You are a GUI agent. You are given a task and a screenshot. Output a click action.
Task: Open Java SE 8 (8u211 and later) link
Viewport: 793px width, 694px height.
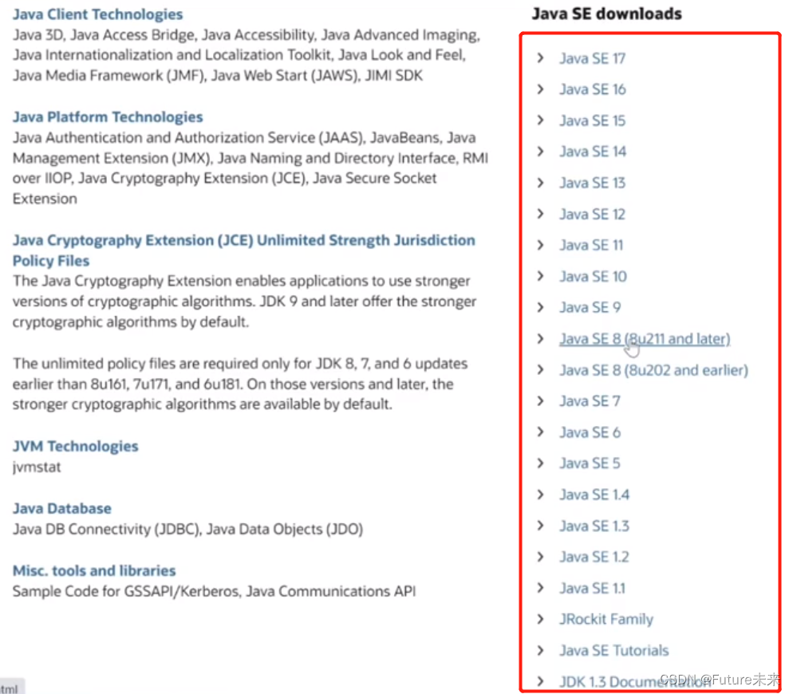pyautogui.click(x=645, y=339)
